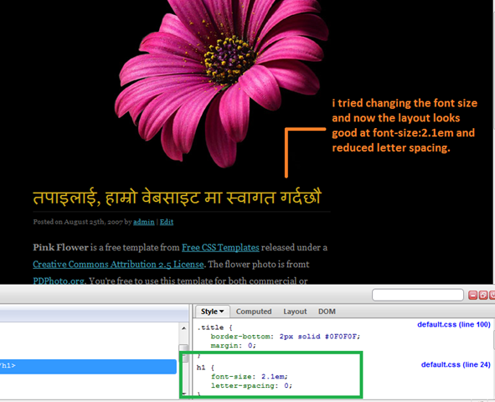Open the Free CSS Templates link
This screenshot has width=495, height=402.
[220, 247]
